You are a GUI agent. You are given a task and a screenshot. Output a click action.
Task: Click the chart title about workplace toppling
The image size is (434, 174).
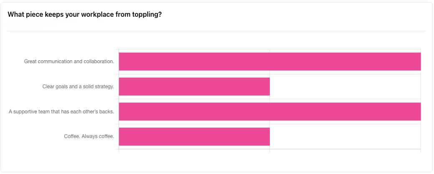pos(85,15)
